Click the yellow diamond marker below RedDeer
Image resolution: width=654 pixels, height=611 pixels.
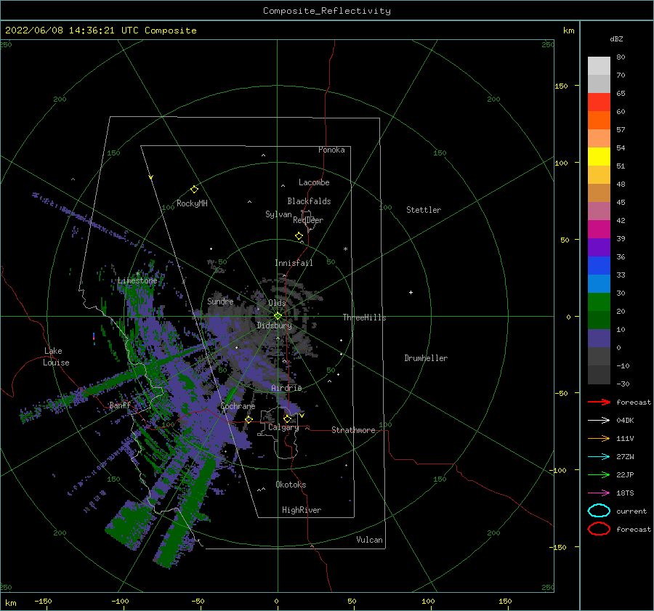click(299, 236)
